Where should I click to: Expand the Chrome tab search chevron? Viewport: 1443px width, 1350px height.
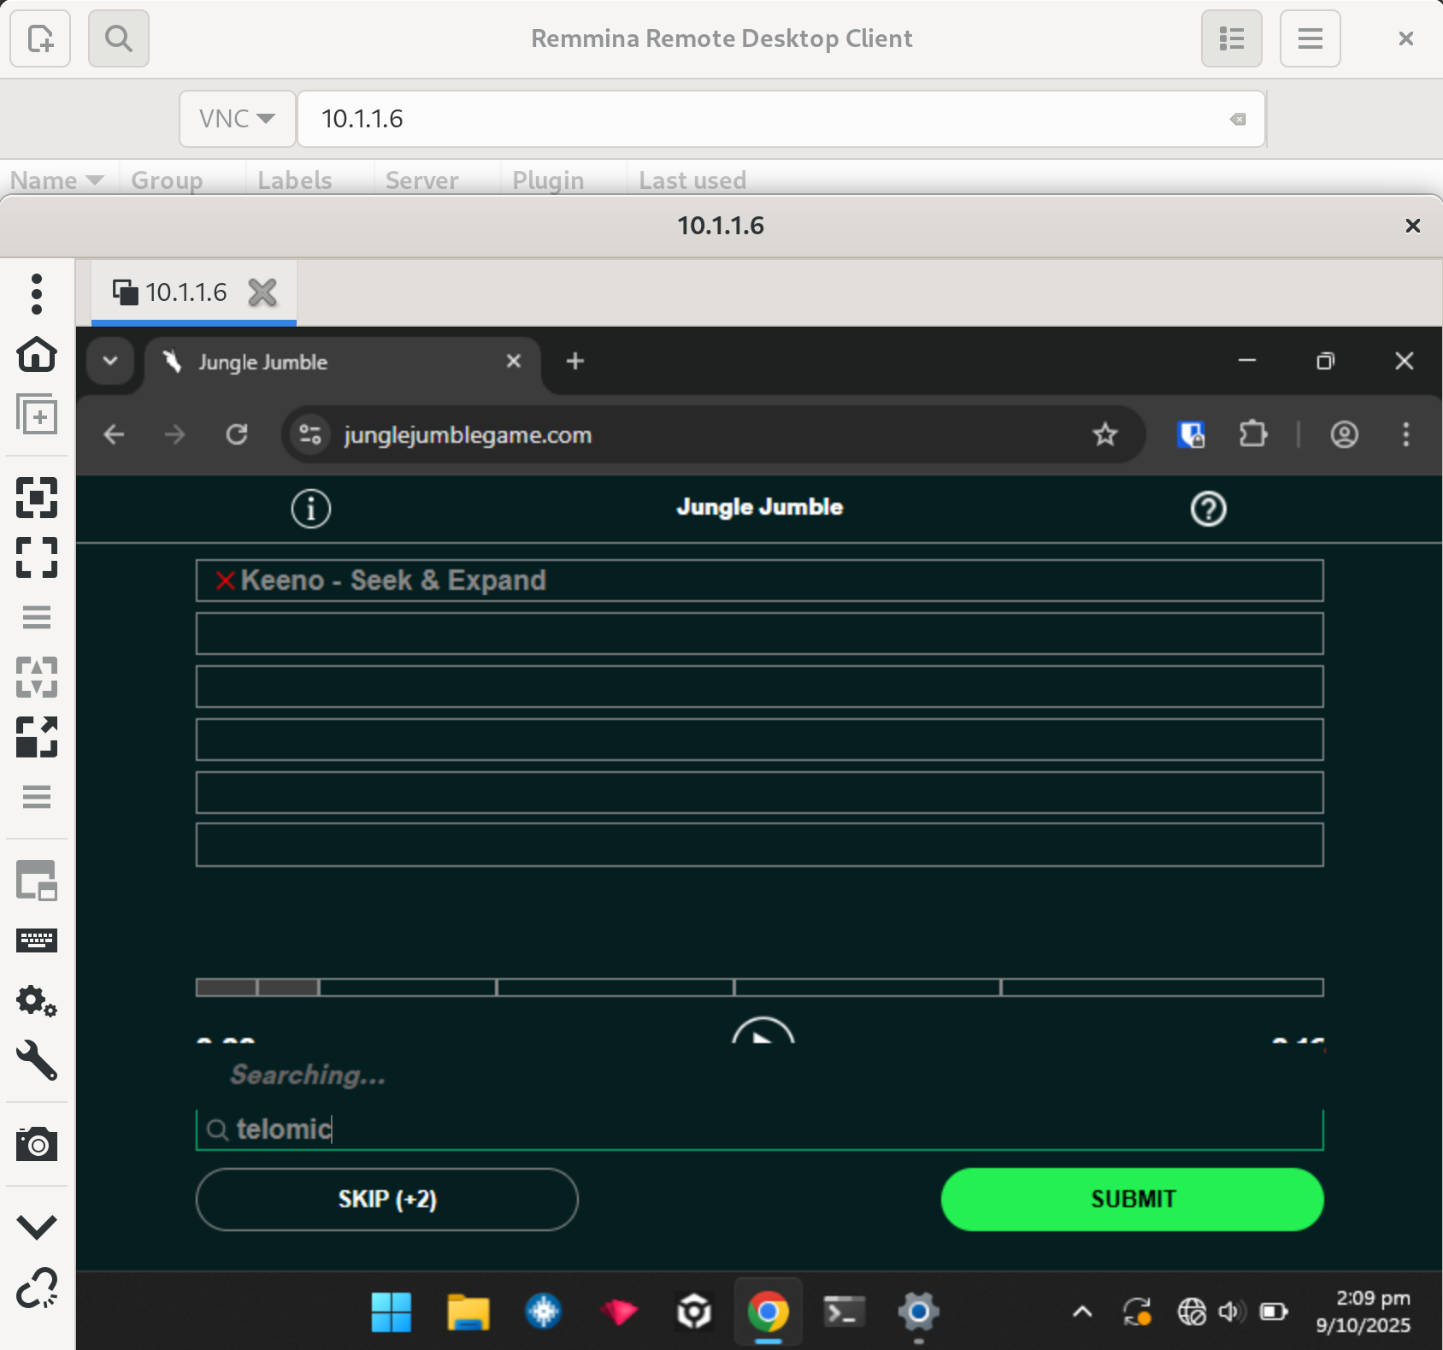coord(110,361)
